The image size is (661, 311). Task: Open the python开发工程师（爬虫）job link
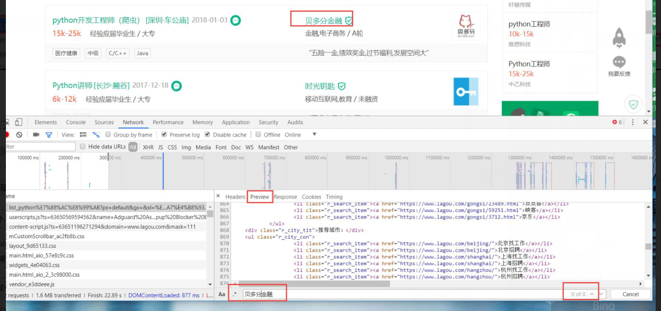(121, 20)
